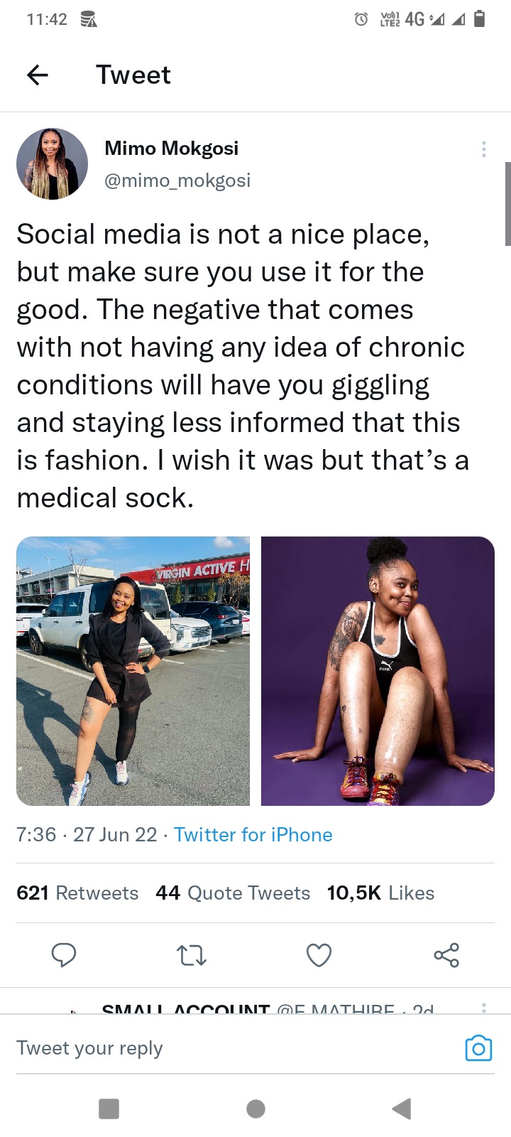View the 44 Quote Tweets list
The image size is (511, 1137).
tap(233, 893)
